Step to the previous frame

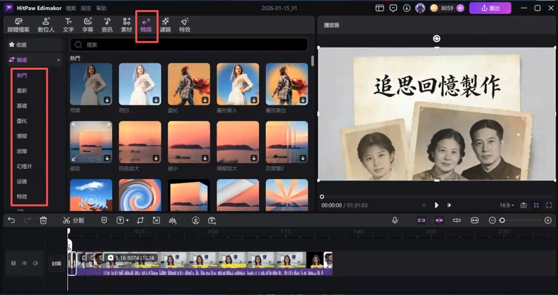pyautogui.click(x=424, y=205)
